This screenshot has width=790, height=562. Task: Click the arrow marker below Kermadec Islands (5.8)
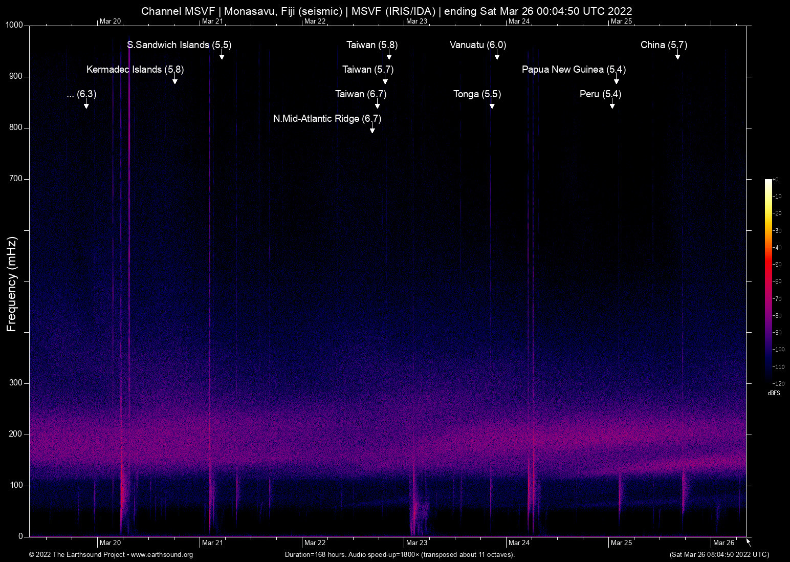(174, 80)
